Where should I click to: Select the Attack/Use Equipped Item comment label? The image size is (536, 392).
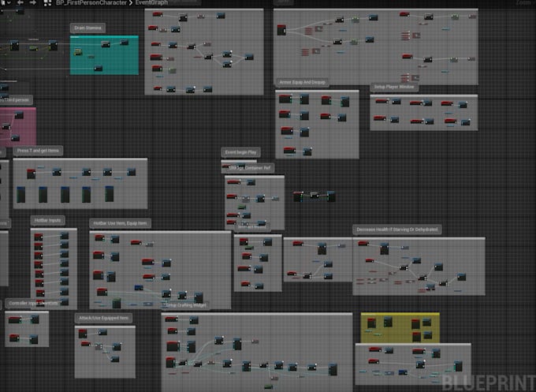pyautogui.click(x=103, y=318)
